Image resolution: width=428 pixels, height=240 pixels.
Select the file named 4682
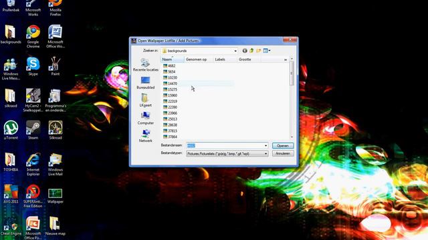coord(169,66)
